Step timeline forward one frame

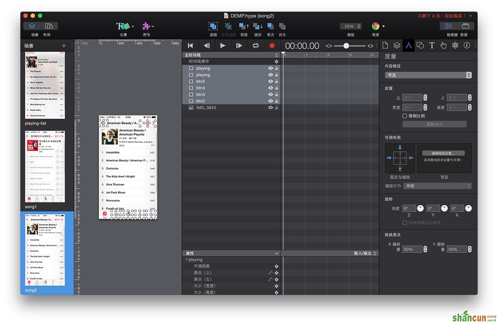point(239,46)
